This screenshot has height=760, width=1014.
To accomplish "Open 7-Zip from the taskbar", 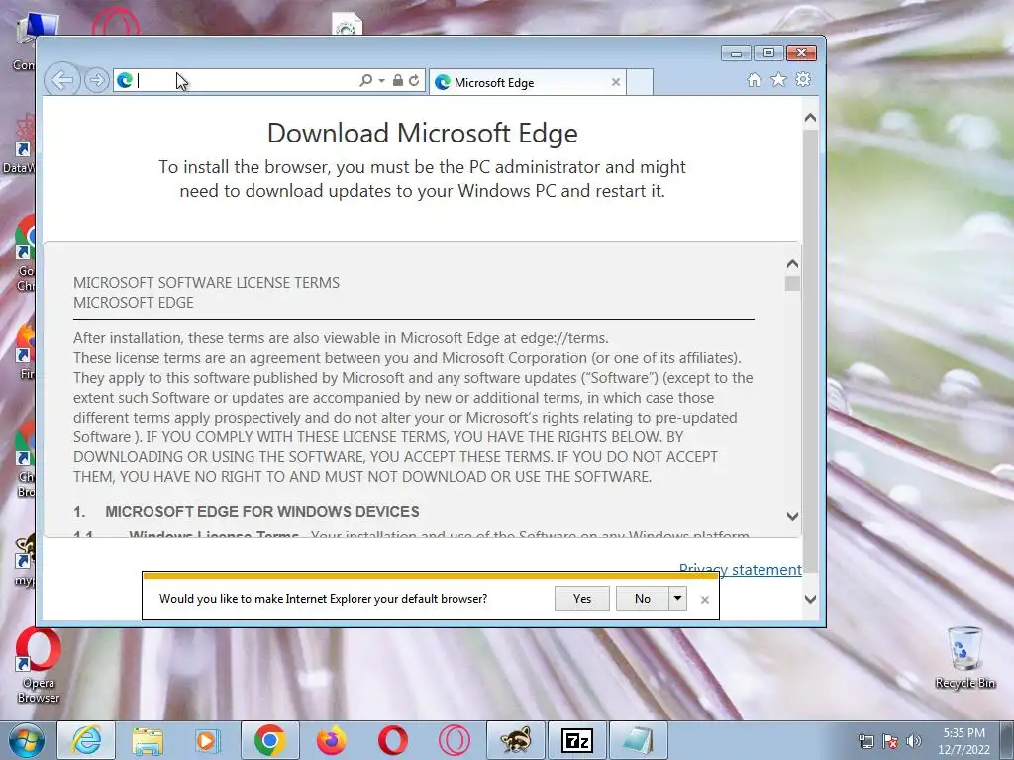I will coord(577,740).
